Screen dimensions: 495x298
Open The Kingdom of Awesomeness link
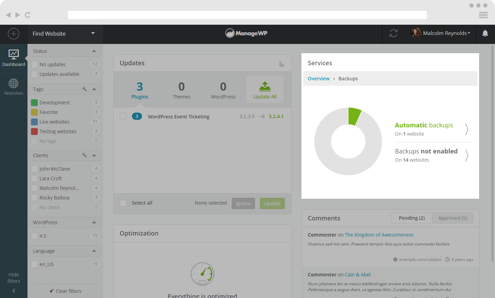click(x=379, y=235)
